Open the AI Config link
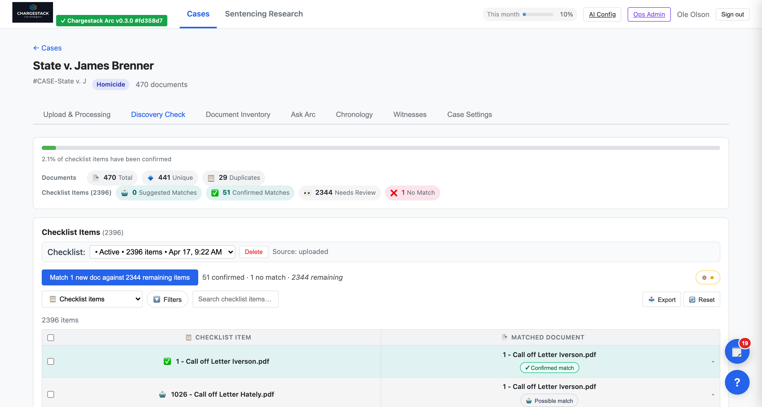Screen dimensions: 762x407 (602, 14)
